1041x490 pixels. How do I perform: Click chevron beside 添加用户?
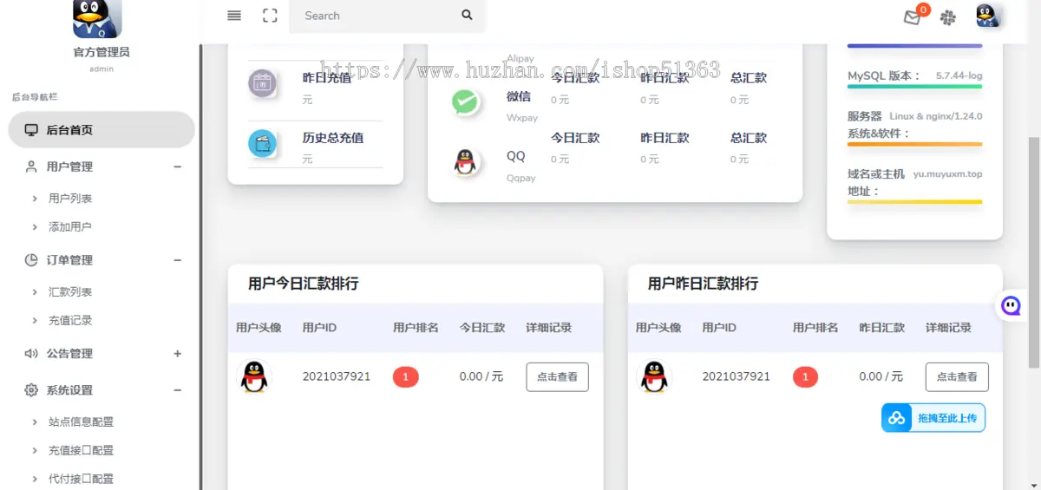click(x=35, y=227)
